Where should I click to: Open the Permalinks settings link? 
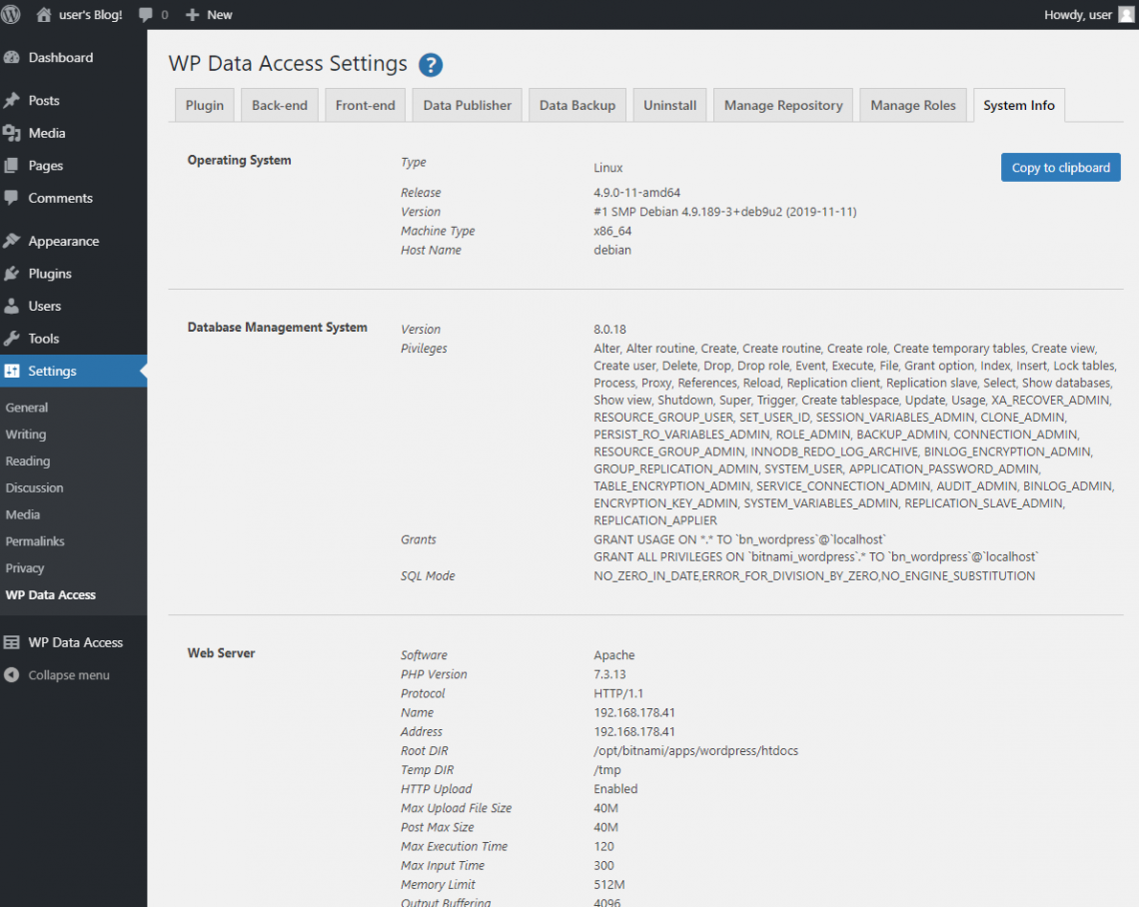tap(35, 540)
